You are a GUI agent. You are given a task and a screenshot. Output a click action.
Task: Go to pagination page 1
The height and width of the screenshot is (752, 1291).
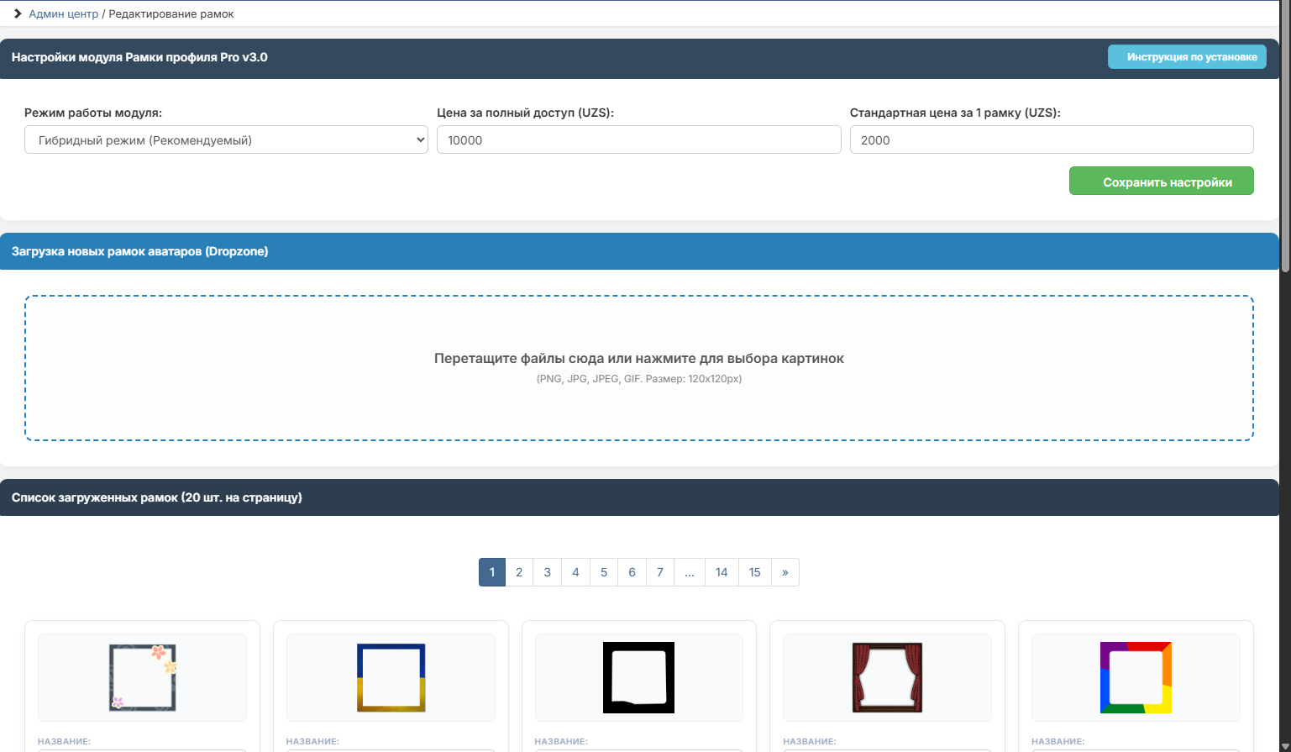492,572
